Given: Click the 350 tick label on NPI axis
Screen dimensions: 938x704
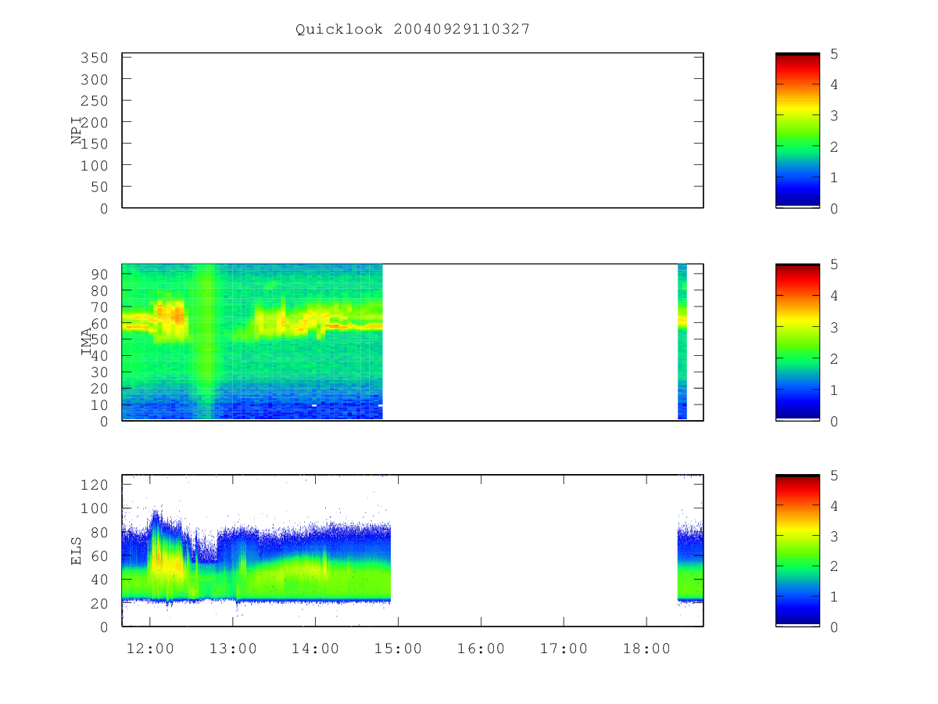Looking at the screenshot, I should [95, 58].
